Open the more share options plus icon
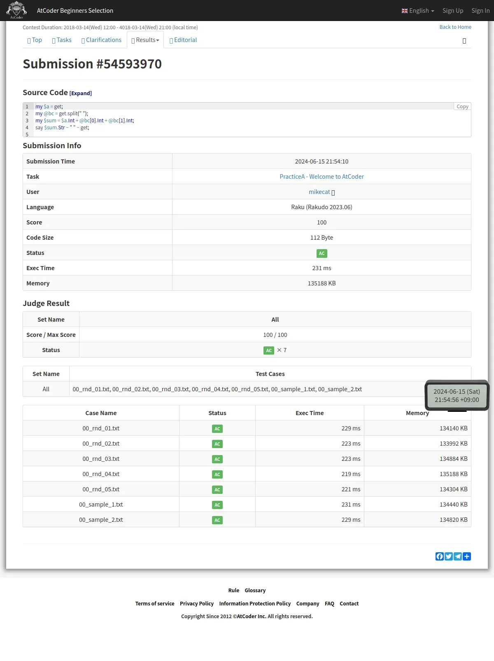Screen dimensions: 494x661 point(467,556)
